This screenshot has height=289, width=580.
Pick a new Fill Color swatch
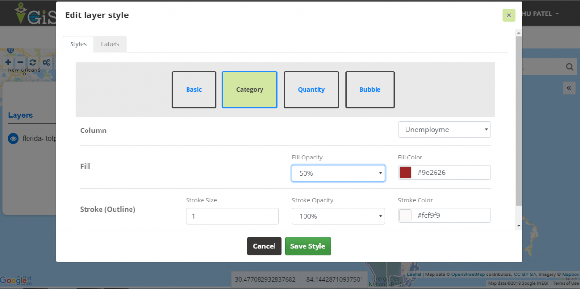coord(405,172)
